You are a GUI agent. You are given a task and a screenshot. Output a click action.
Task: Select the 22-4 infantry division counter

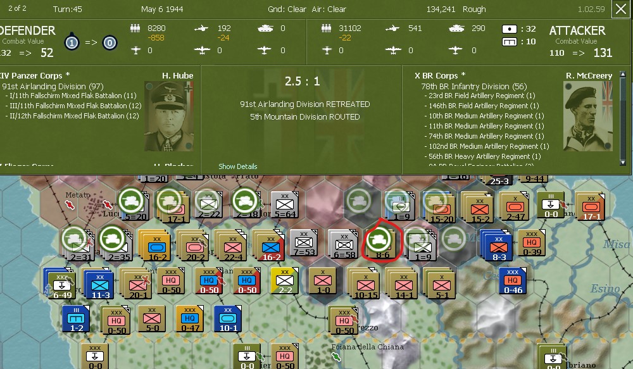232,245
